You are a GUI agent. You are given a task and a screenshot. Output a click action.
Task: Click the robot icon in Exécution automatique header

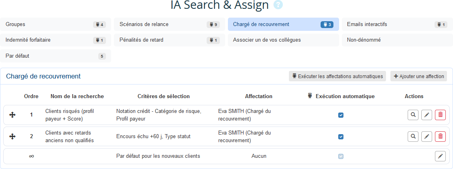click(310, 96)
